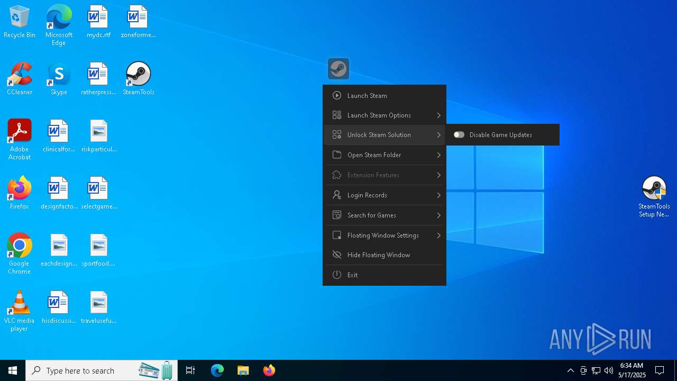Click the crossed-eye icon beside Hide Floating Window
Viewport: 677px width, 381px height.
coord(336,255)
